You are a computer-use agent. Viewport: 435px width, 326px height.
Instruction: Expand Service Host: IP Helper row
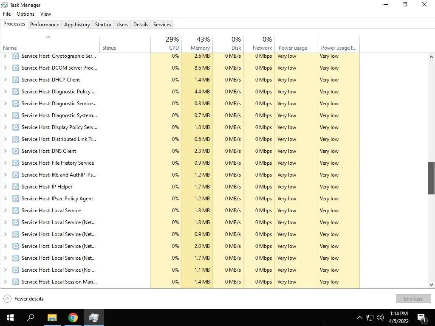[x=5, y=187]
